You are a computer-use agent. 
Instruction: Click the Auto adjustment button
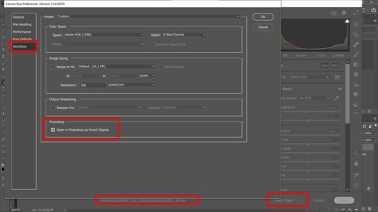click(x=325, y=65)
